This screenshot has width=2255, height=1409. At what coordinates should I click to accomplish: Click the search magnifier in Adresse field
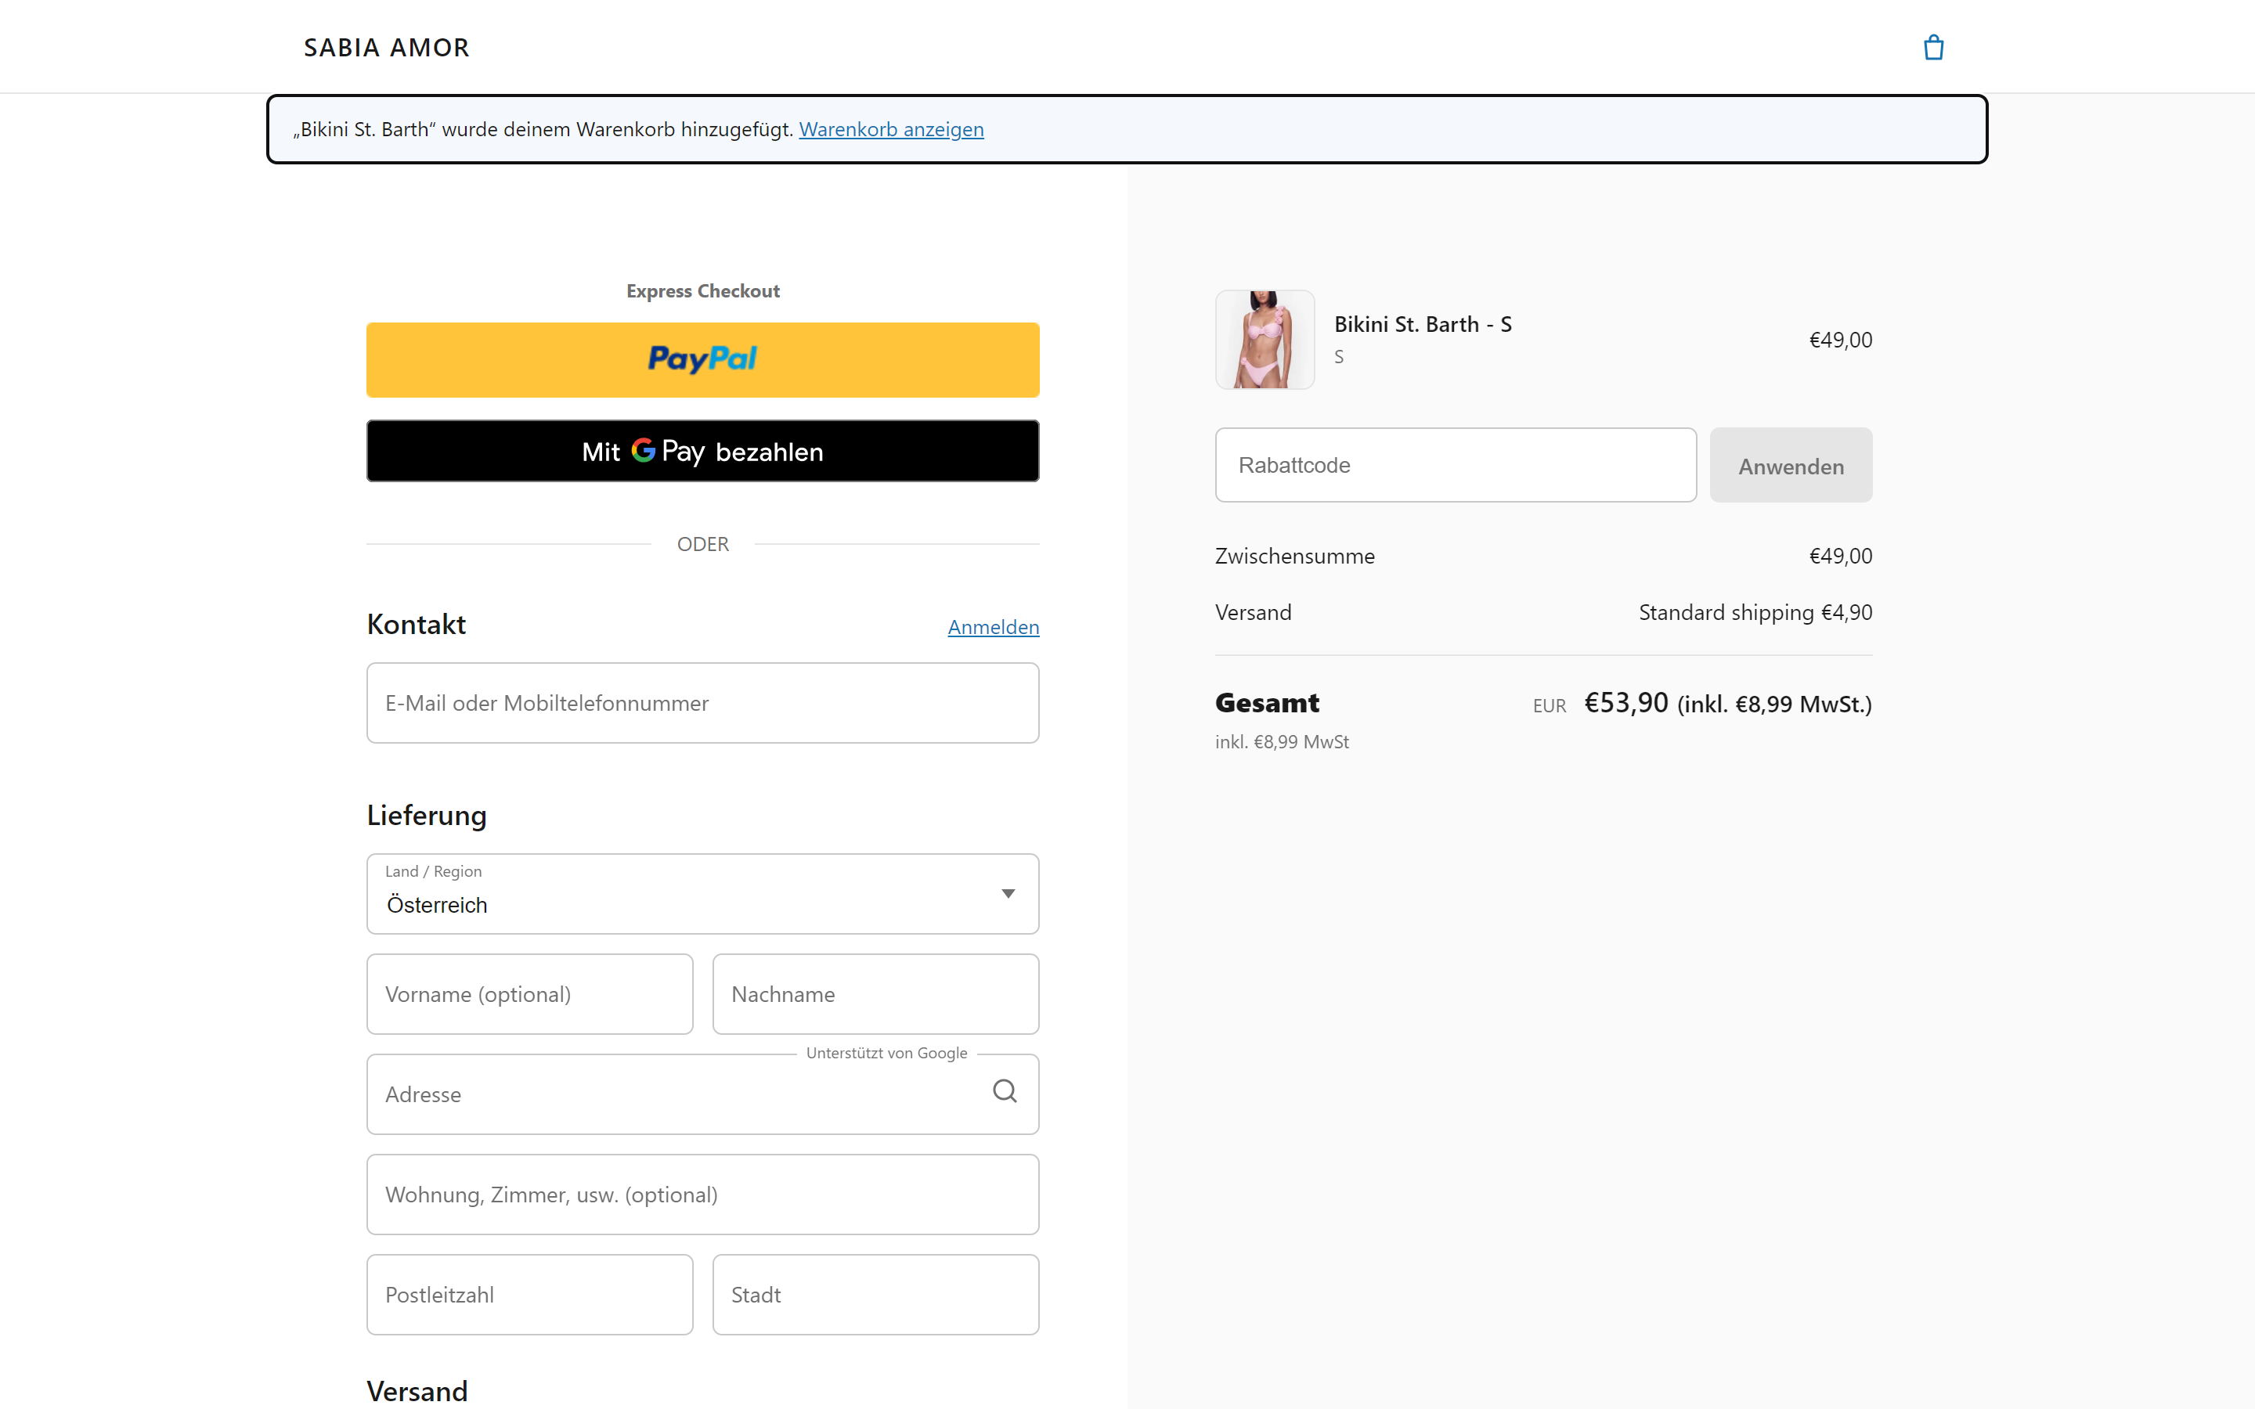[1005, 1091]
